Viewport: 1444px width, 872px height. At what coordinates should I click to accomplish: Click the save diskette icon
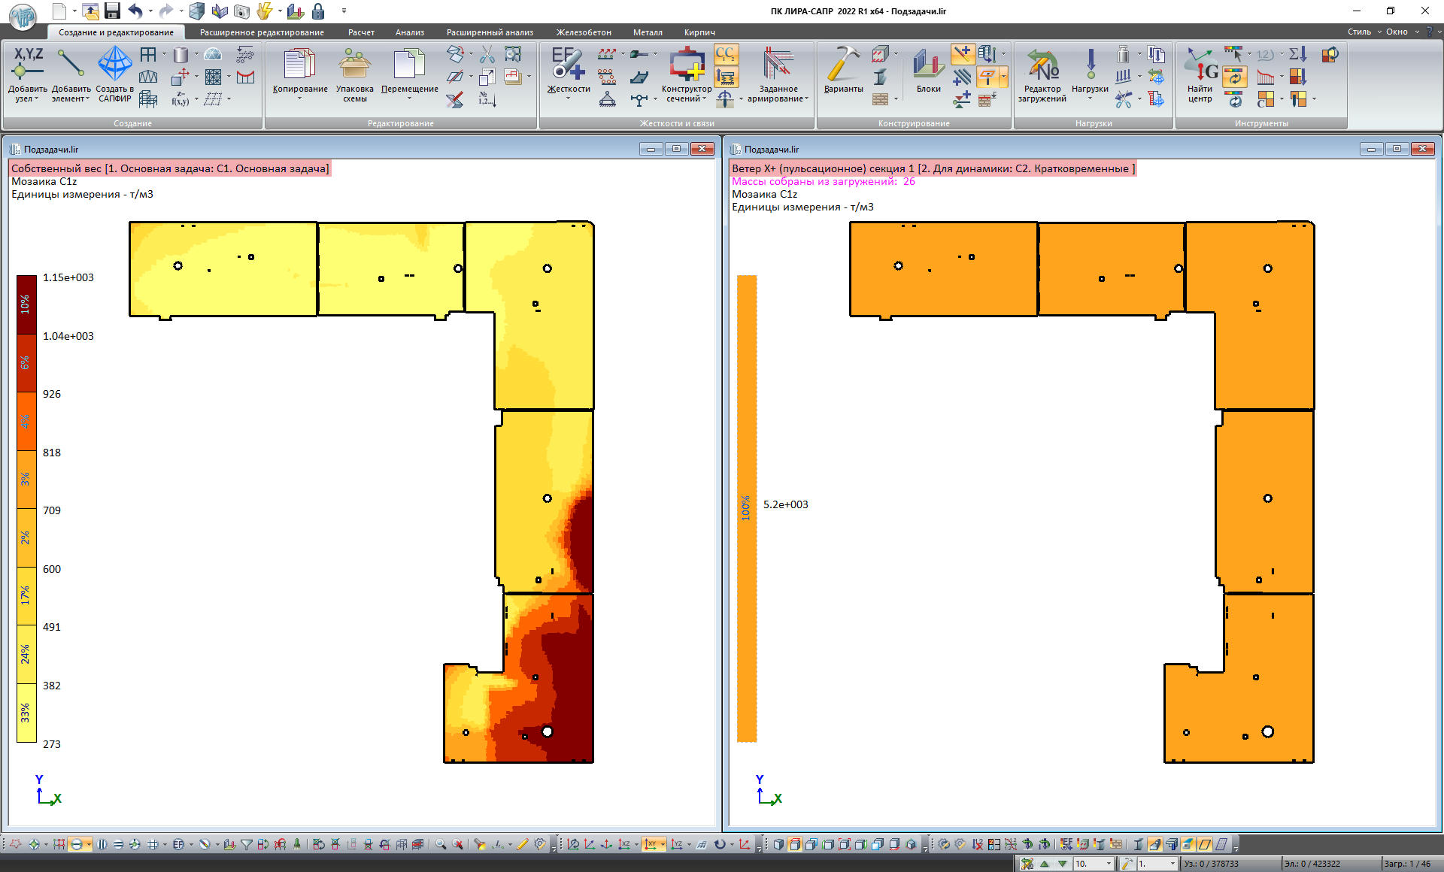click(x=113, y=11)
